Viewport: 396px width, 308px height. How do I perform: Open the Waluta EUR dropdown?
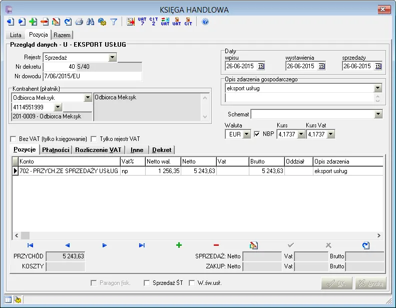[246, 134]
